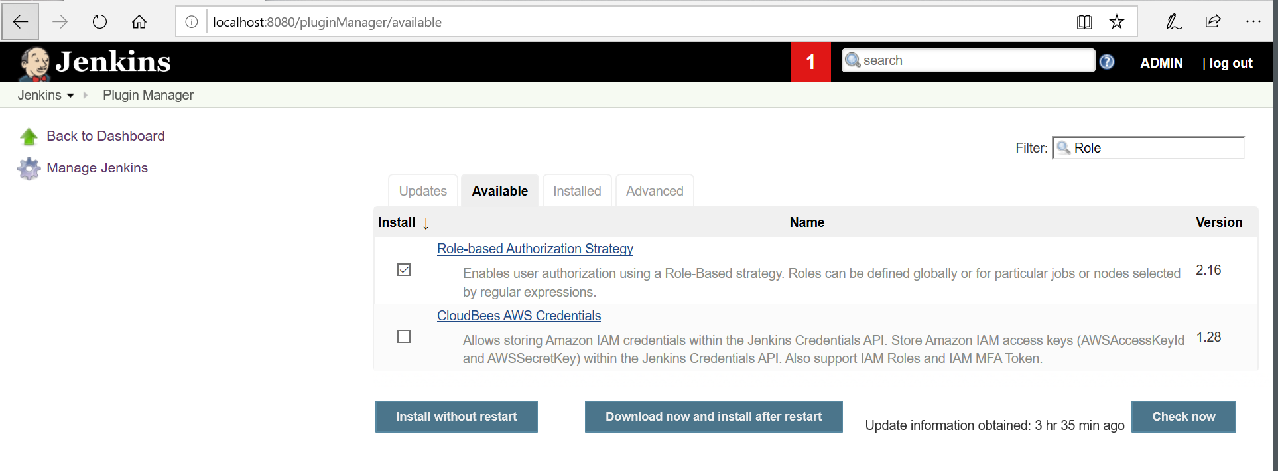Open the browser reading view book icon
The width and height of the screenshot is (1278, 471).
(1084, 22)
